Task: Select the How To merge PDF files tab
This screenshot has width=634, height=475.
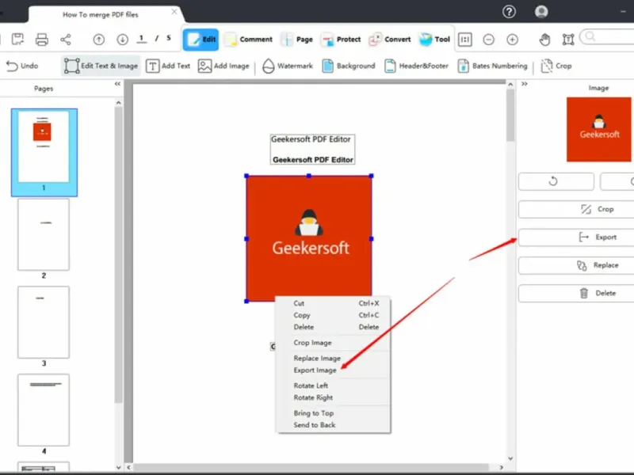Action: pos(101,14)
